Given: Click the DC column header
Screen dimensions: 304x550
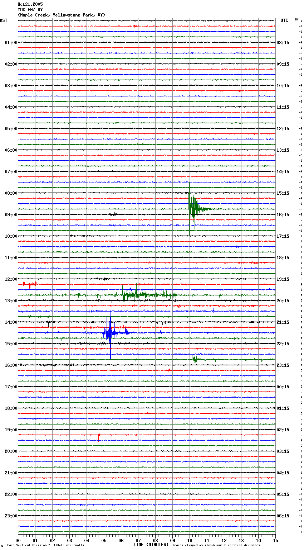Looking at the screenshot, I should pyautogui.click(x=297, y=19).
